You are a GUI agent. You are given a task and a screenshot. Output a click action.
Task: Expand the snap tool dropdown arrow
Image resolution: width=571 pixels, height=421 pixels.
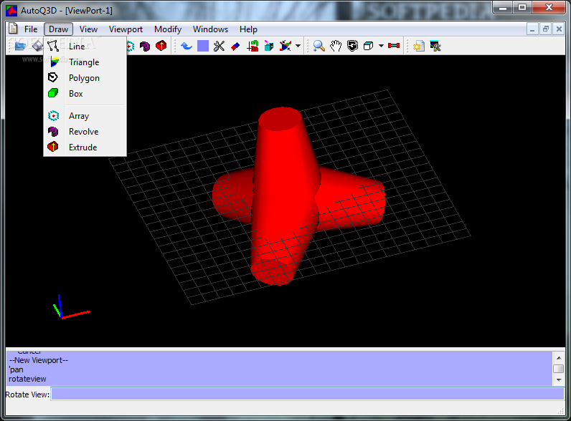[x=298, y=46]
